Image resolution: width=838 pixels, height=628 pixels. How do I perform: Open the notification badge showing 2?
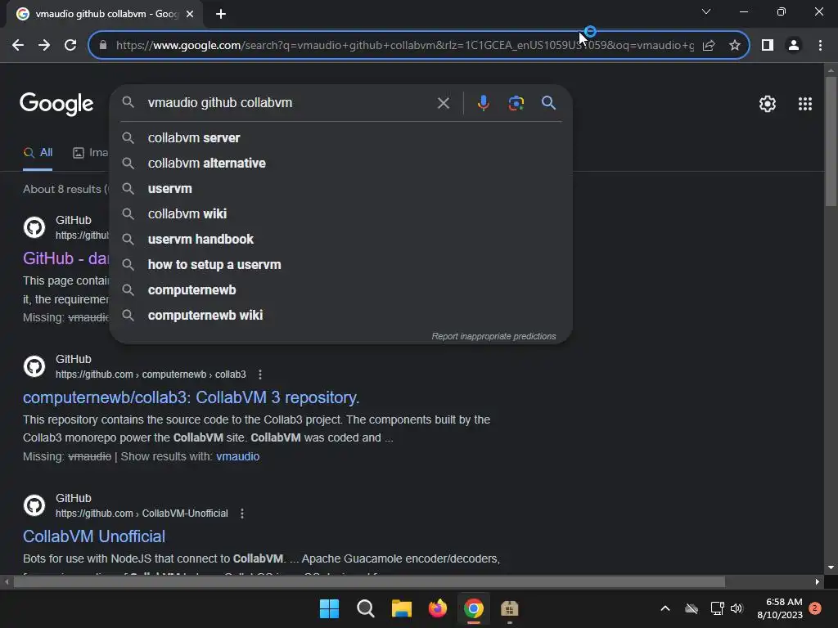815,608
